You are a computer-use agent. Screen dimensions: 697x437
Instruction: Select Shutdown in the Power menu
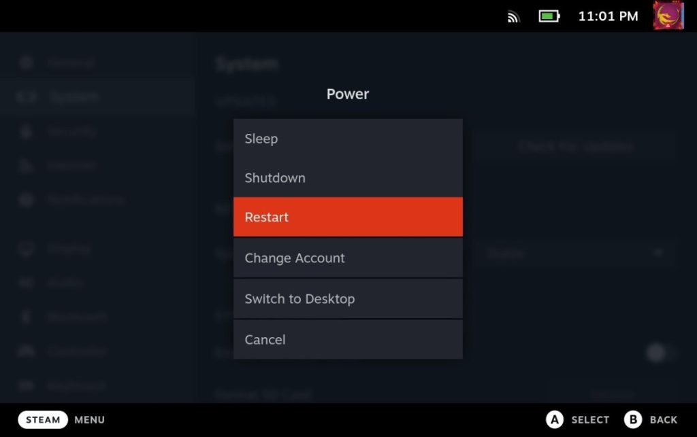pos(348,177)
